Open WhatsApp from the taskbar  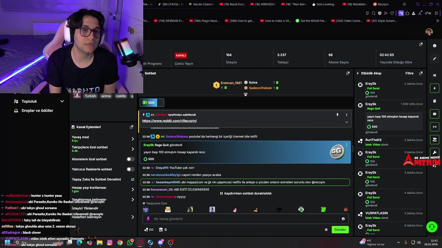pos(130,242)
